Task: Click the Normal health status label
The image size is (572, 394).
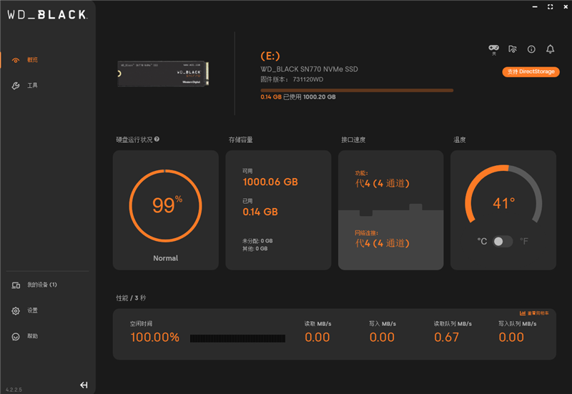Action: point(165,258)
